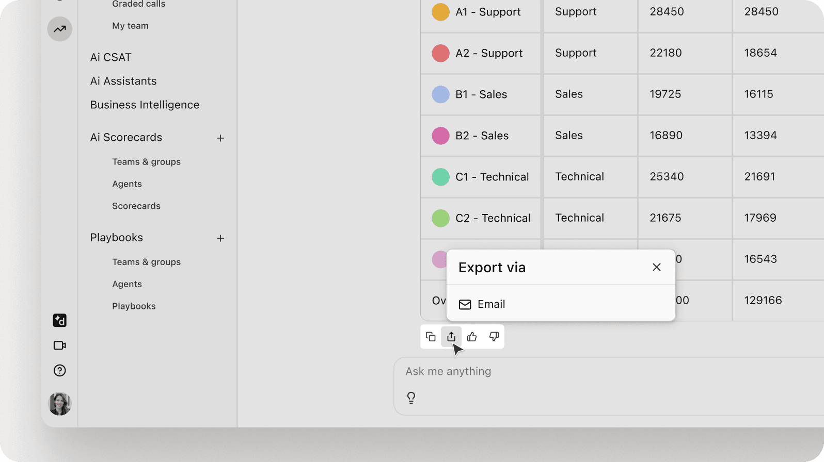The image size is (824, 462).
Task: Give thumbs down to the response
Action: (x=494, y=337)
